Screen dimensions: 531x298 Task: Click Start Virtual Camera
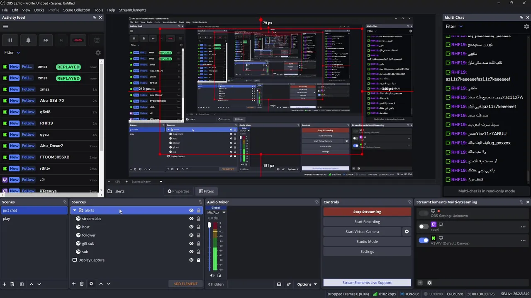pyautogui.click(x=362, y=231)
